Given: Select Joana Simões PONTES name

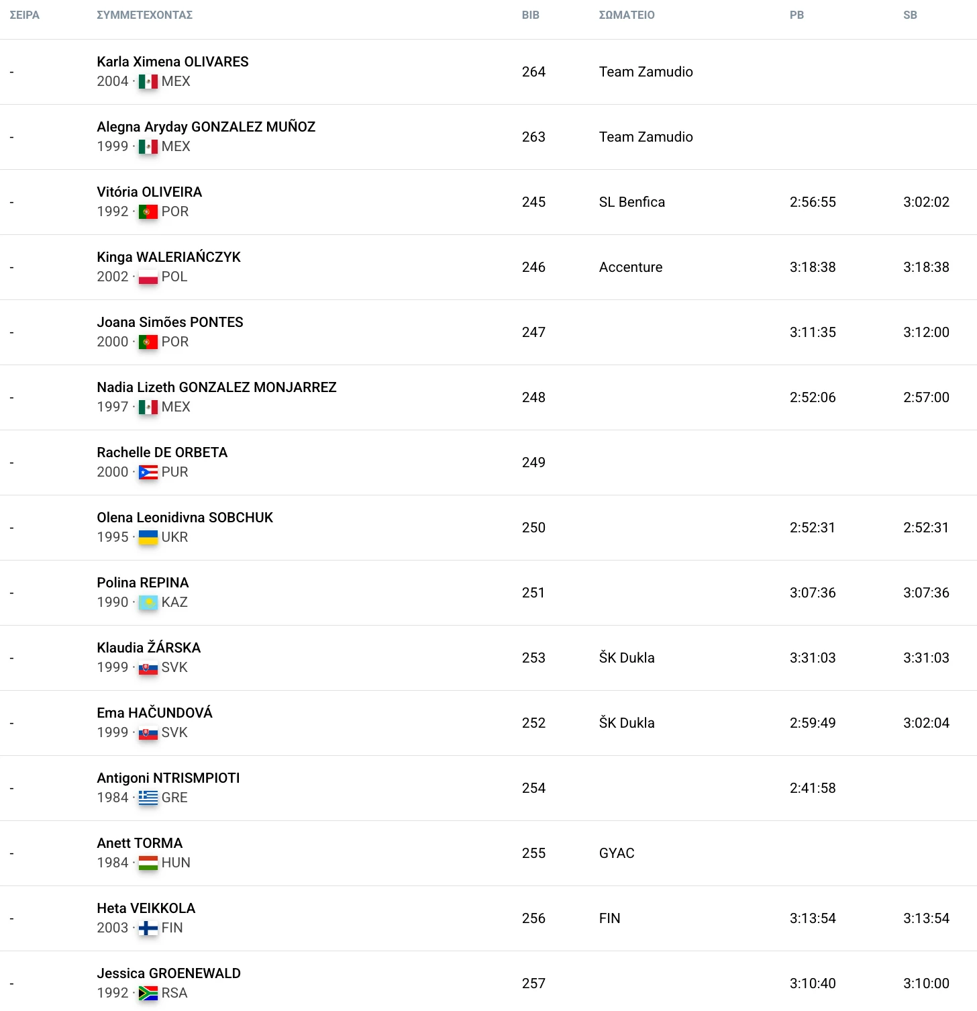Looking at the screenshot, I should pos(170,322).
